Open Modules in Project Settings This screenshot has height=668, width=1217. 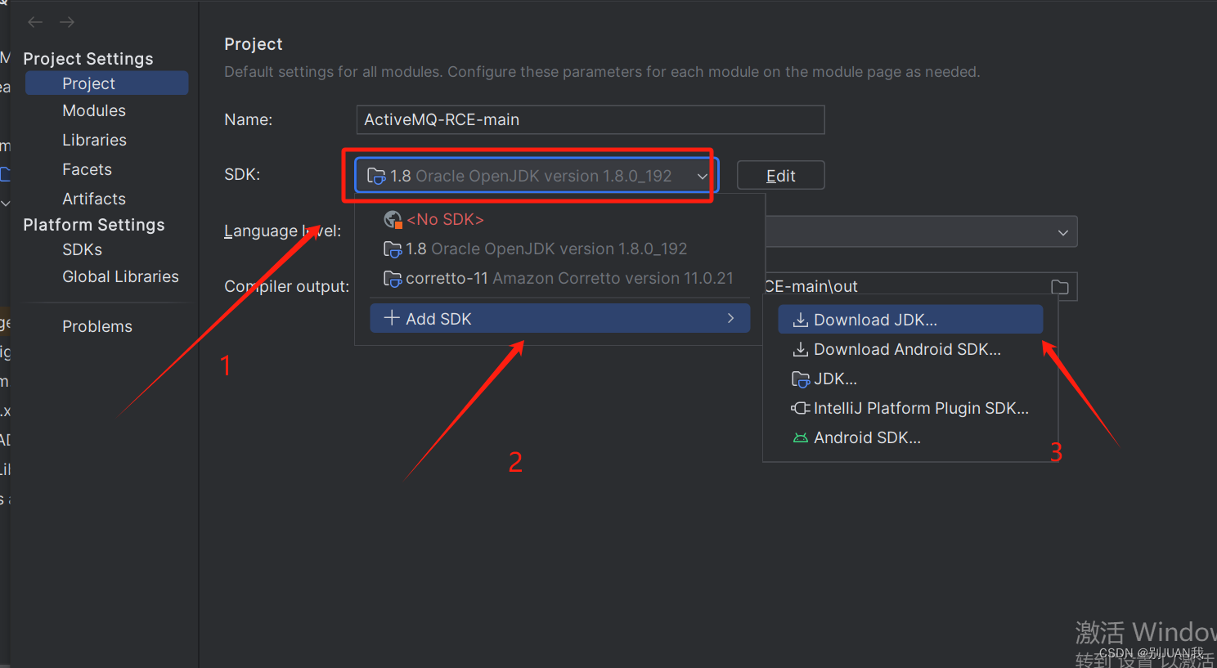(94, 110)
